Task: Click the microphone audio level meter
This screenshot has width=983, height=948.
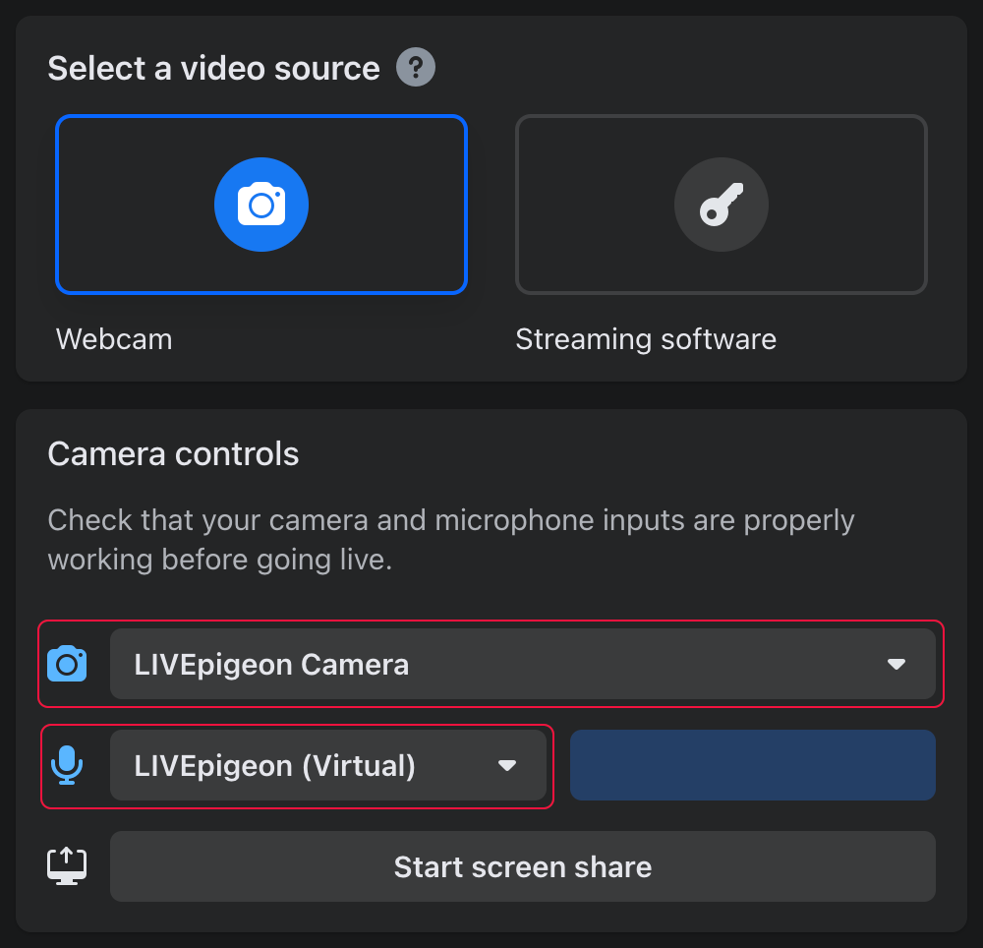Action: [753, 765]
